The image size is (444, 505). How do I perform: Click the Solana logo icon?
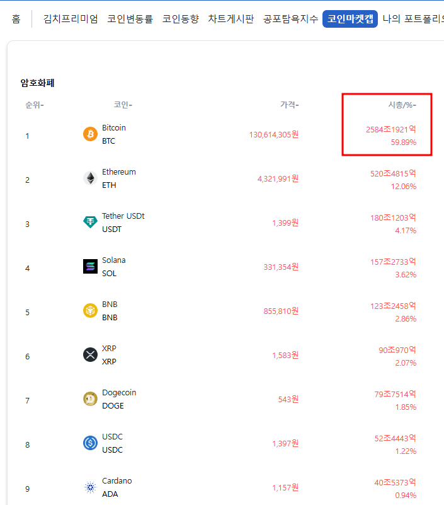91,266
